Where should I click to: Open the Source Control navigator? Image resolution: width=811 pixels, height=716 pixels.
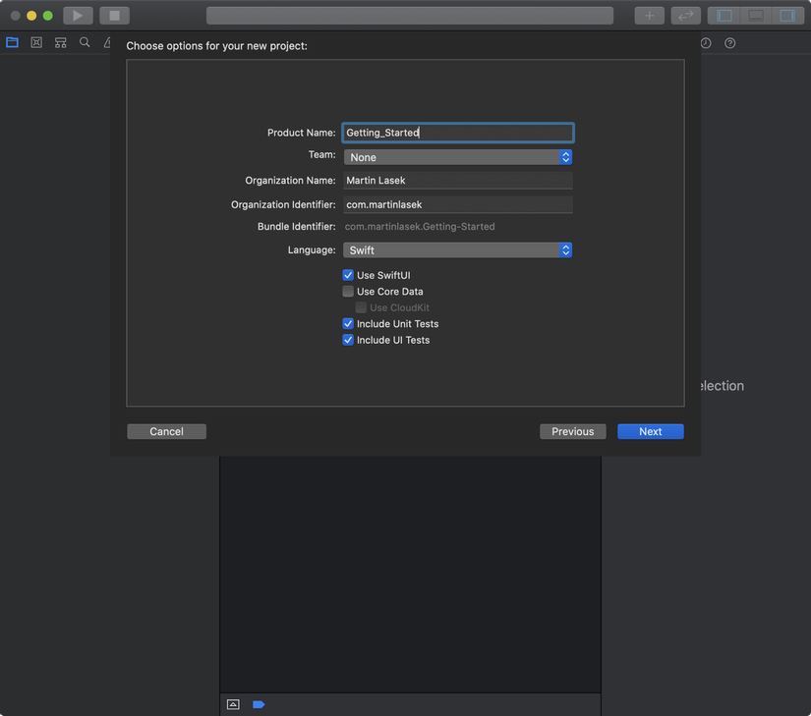tap(36, 43)
